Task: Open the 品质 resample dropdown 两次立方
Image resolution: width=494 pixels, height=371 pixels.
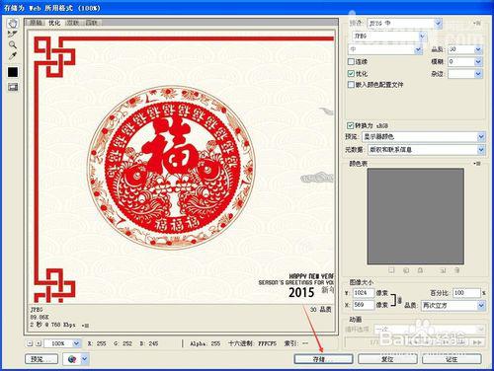Action: pyautogui.click(x=453, y=306)
